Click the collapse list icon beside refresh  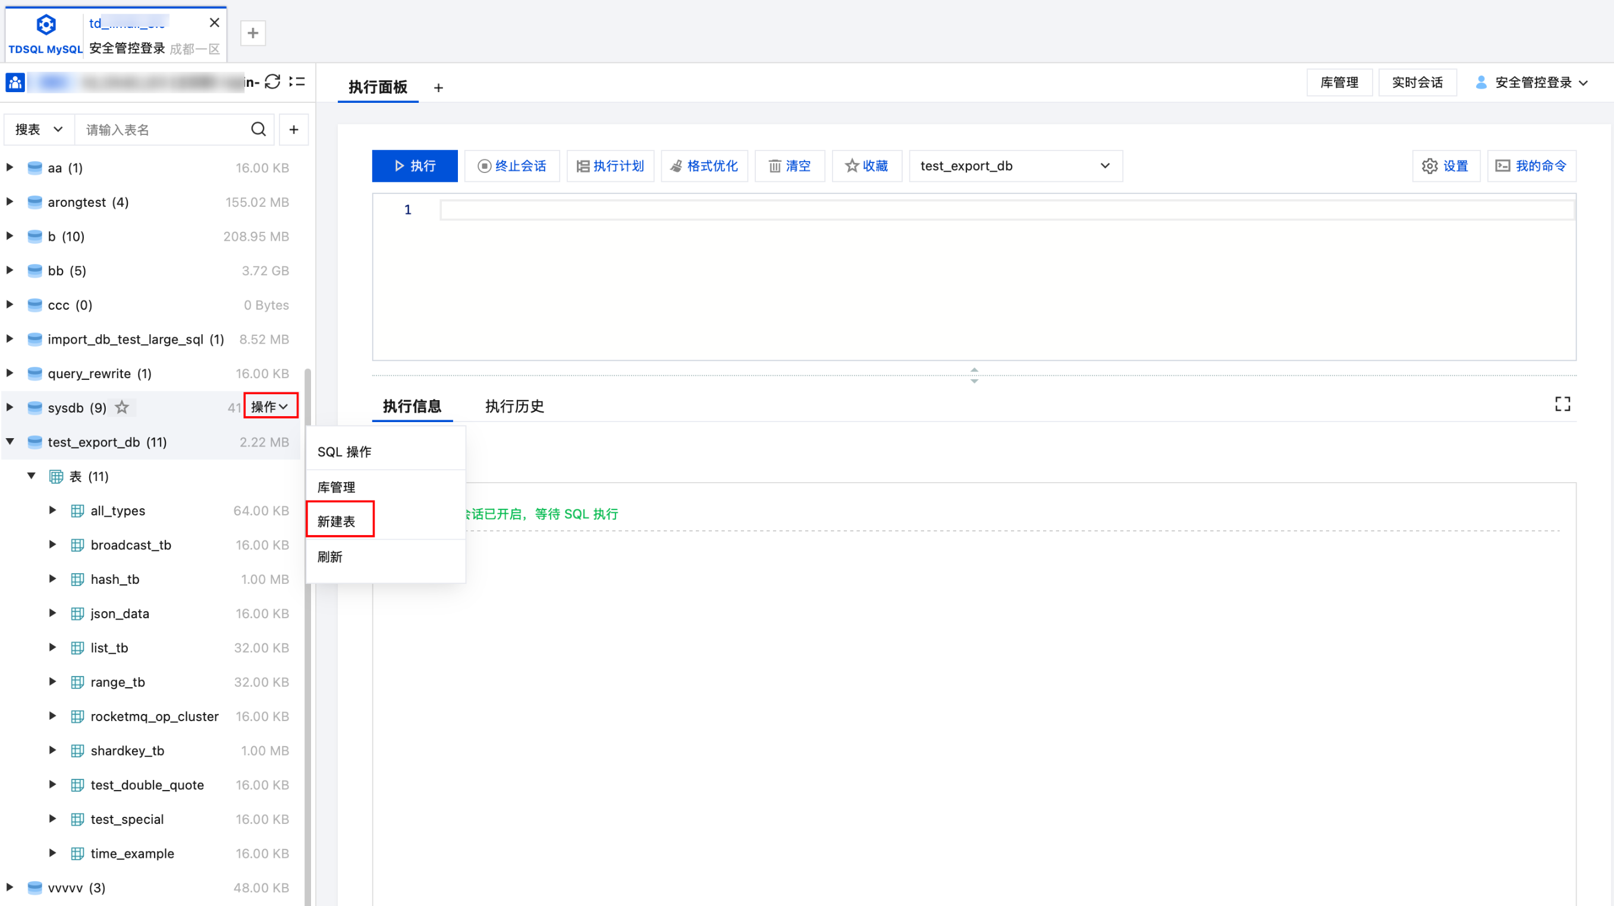click(x=297, y=82)
